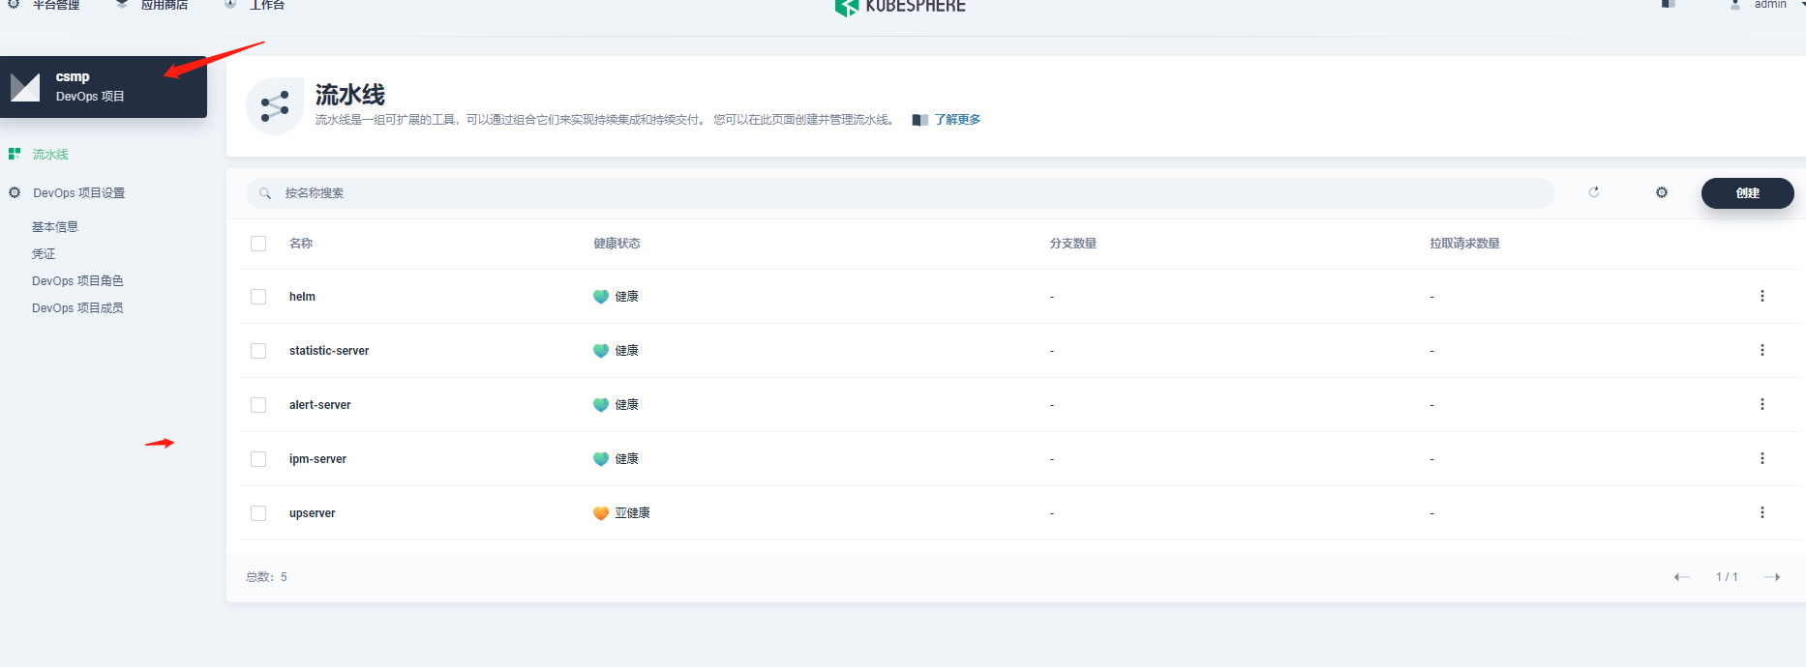Click the green heart icon for helm
This screenshot has height=667, width=1806.
(601, 297)
